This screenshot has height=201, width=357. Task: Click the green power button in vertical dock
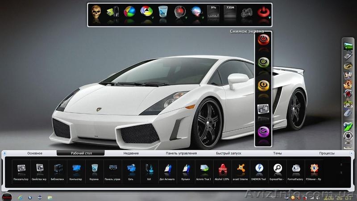263,63
